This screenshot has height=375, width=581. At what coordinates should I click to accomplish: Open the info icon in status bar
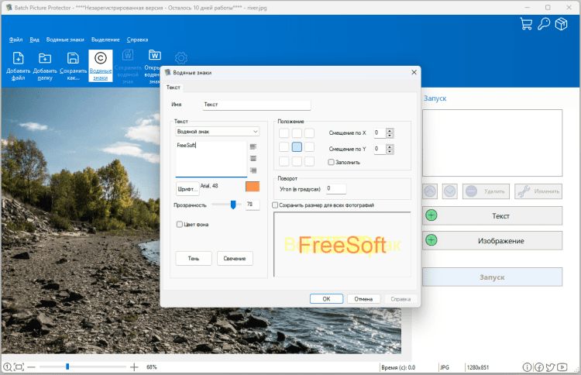point(527,366)
